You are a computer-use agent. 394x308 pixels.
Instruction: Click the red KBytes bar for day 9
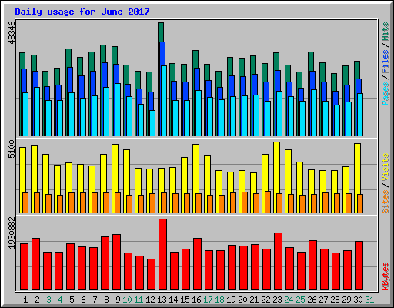[116, 262]
